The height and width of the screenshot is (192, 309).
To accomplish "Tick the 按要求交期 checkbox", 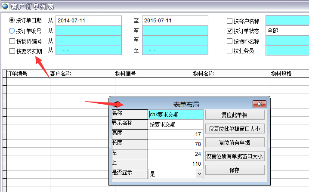I will (x=12, y=51).
